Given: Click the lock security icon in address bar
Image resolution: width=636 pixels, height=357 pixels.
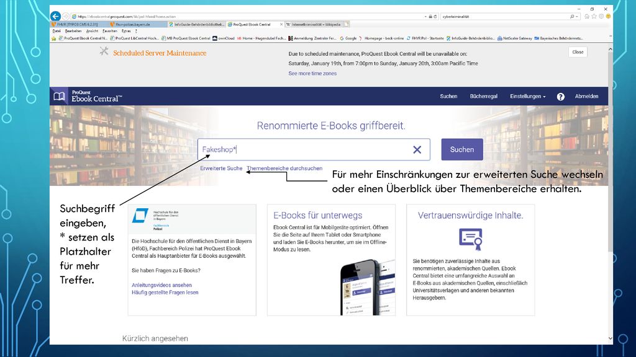Looking at the screenshot, I should tap(430, 17).
